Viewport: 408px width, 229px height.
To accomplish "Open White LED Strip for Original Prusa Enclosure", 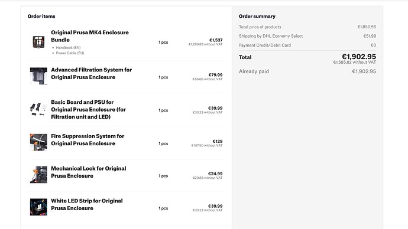I will coord(87,204).
